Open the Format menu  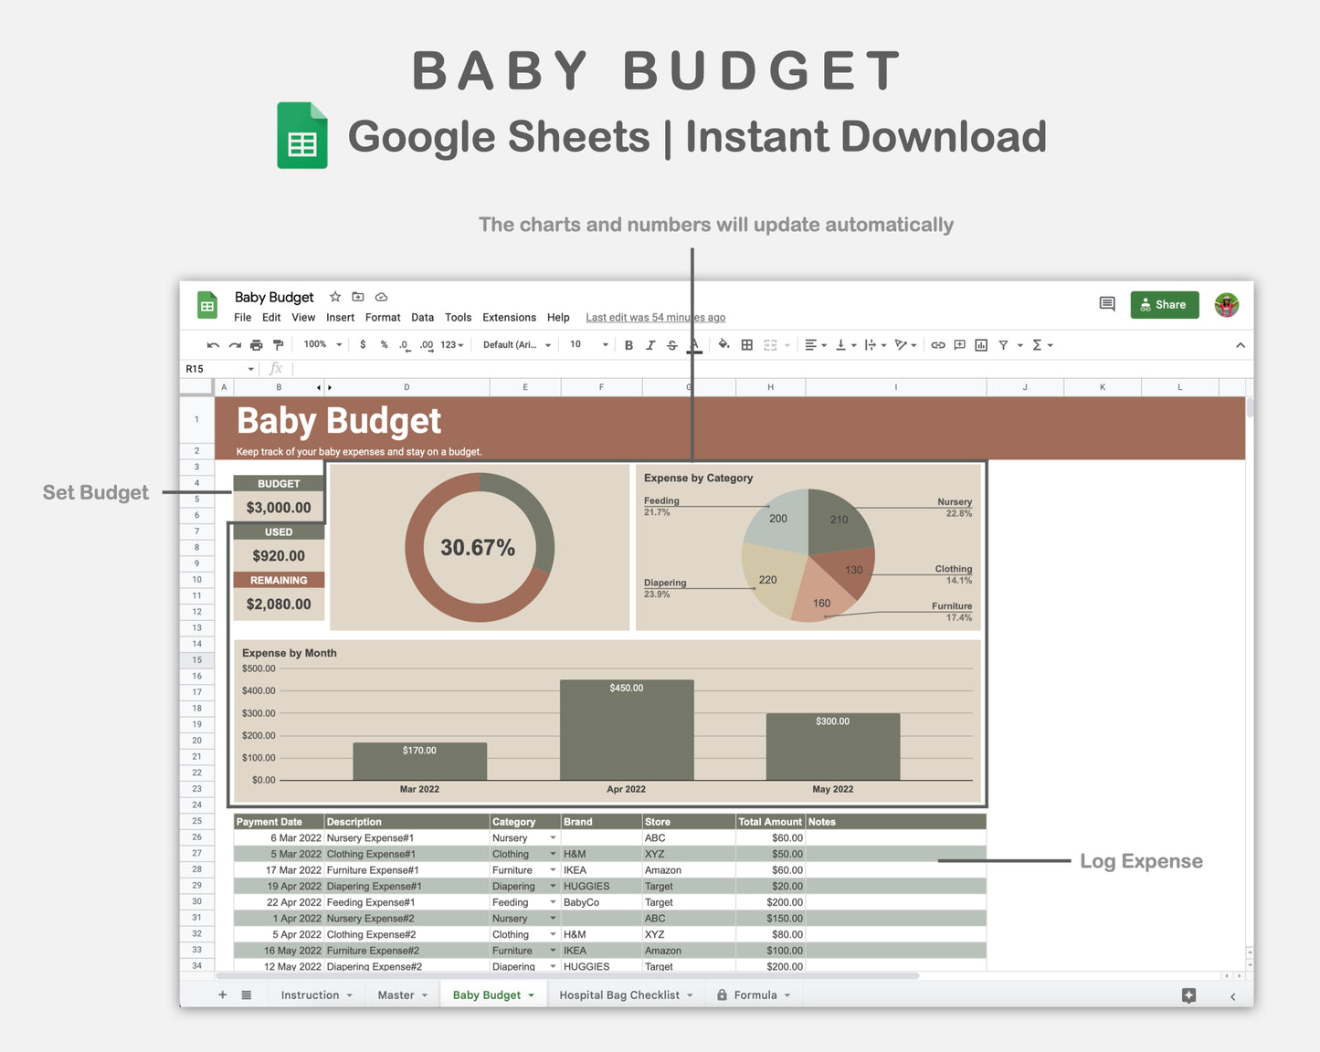[383, 317]
